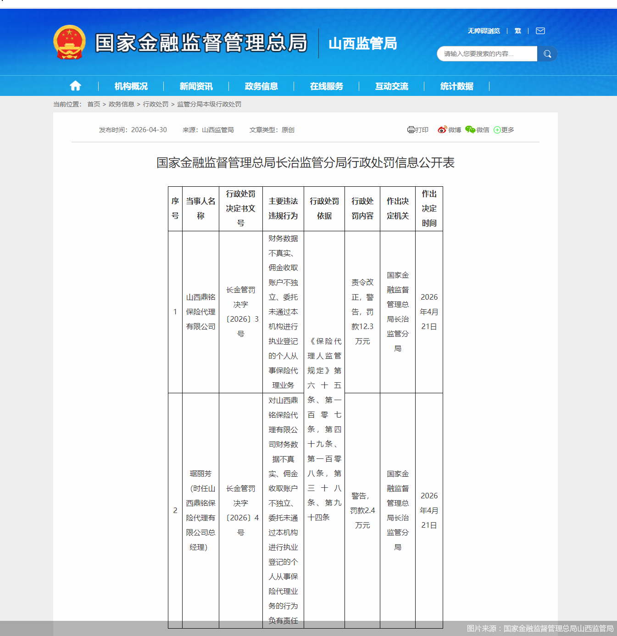Click the printer icon to print
617x636 pixels.
pos(411,130)
